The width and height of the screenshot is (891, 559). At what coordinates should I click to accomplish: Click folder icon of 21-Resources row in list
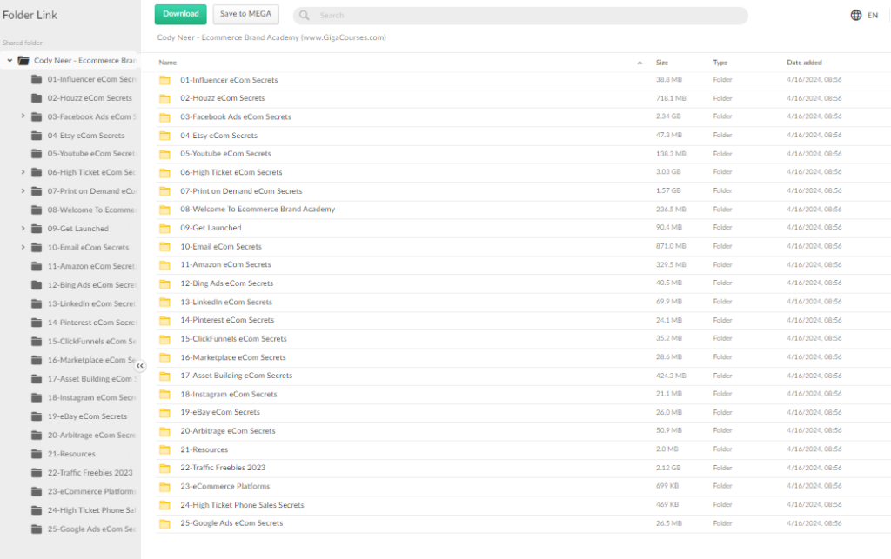click(164, 450)
